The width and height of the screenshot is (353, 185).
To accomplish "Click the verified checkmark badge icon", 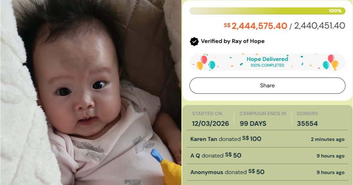I will tap(194, 41).
